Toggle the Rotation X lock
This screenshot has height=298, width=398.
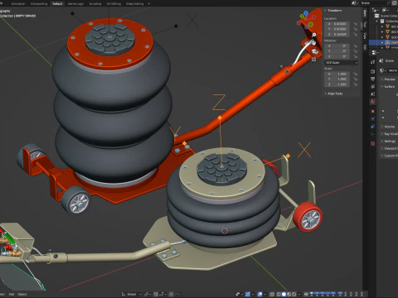[356, 46]
